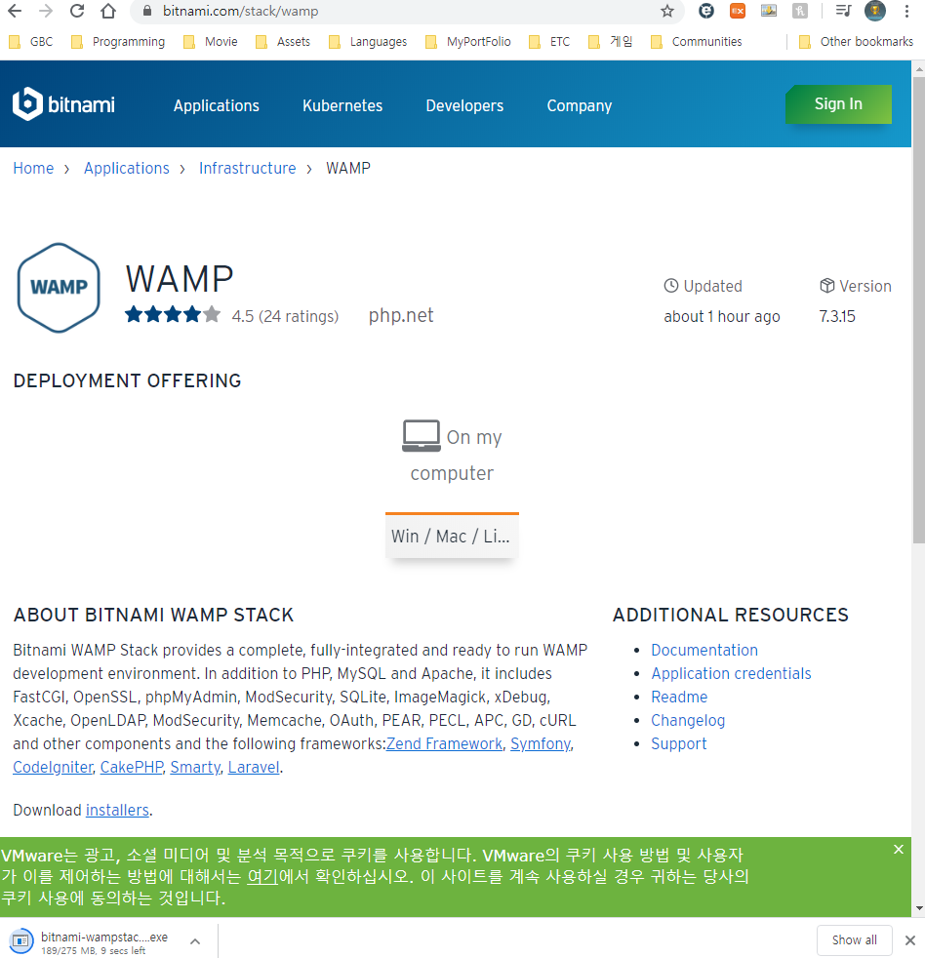Select the Win / Mac / Li... tab
Image resolution: width=925 pixels, height=958 pixels.
(x=452, y=536)
